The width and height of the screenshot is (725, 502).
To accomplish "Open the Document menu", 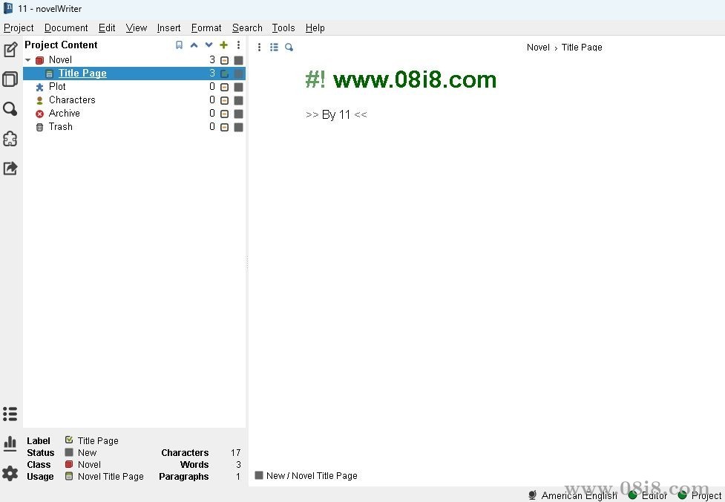I will pos(66,27).
